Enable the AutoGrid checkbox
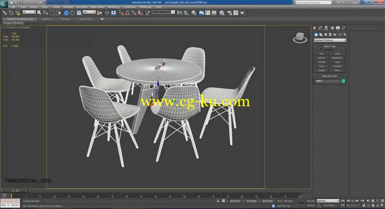Viewport: 385px width, 209px height. (321, 50)
